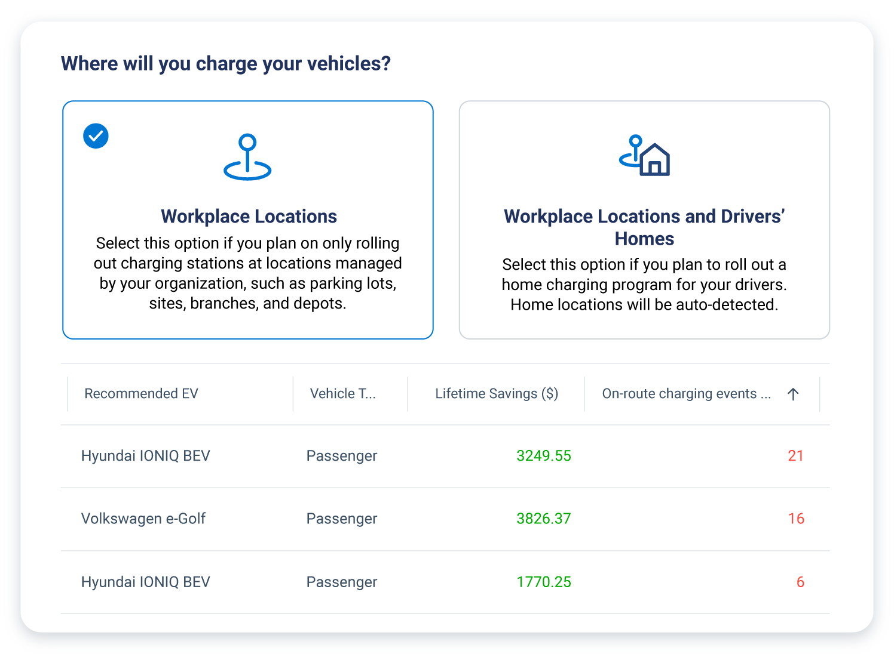Click the Recommended EV header
The image size is (894, 660).
[141, 393]
